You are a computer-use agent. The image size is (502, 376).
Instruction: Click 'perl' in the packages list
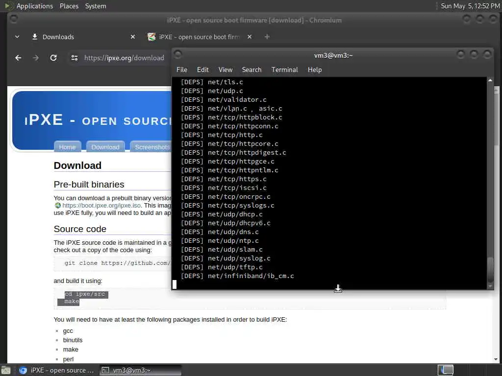coord(68,359)
